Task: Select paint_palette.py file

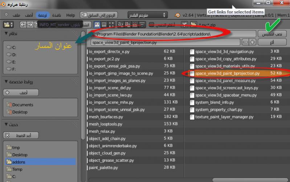Action: click(103, 167)
